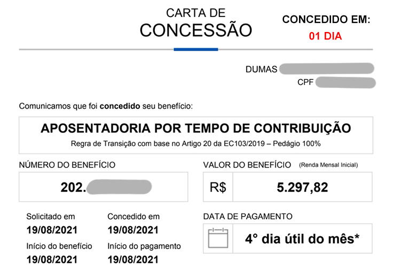Click the benefit number field starting with 202.

click(104, 187)
